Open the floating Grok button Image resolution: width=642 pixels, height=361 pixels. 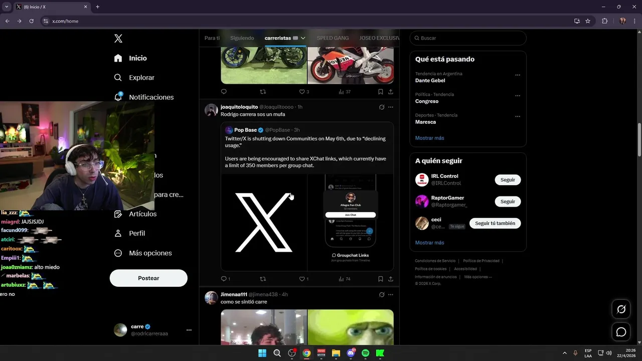[621, 309]
